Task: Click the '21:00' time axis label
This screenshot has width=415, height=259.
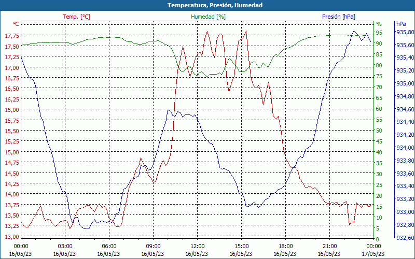Action: [x=330, y=247]
